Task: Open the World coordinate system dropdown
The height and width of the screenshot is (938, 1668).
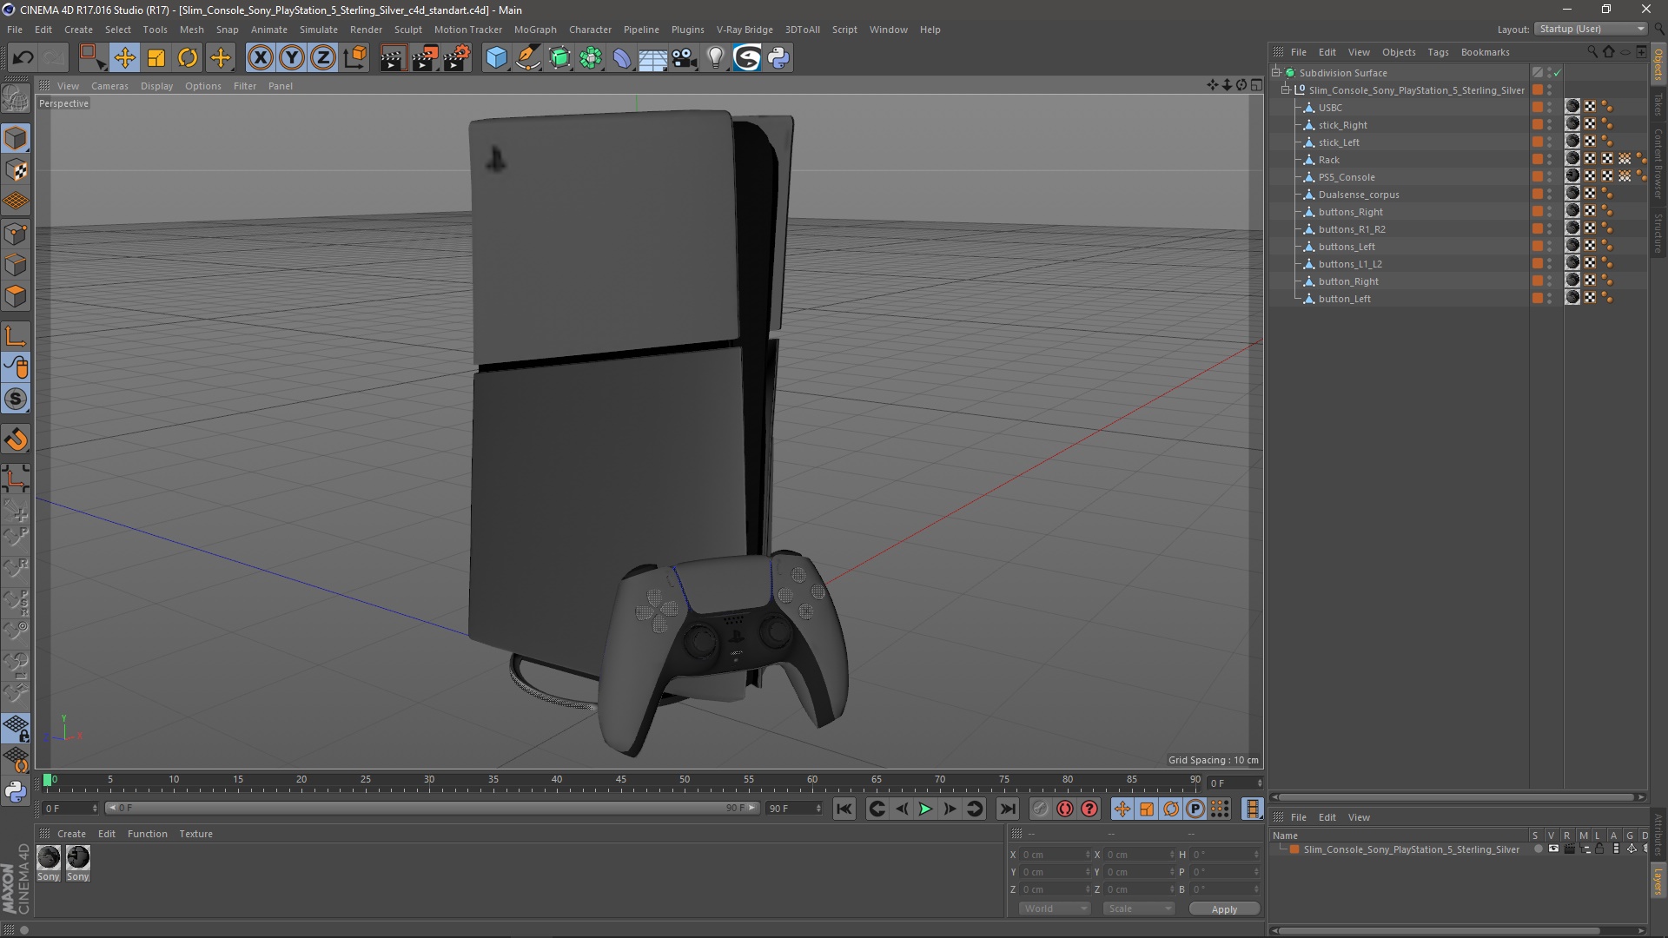Action: 1055,908
